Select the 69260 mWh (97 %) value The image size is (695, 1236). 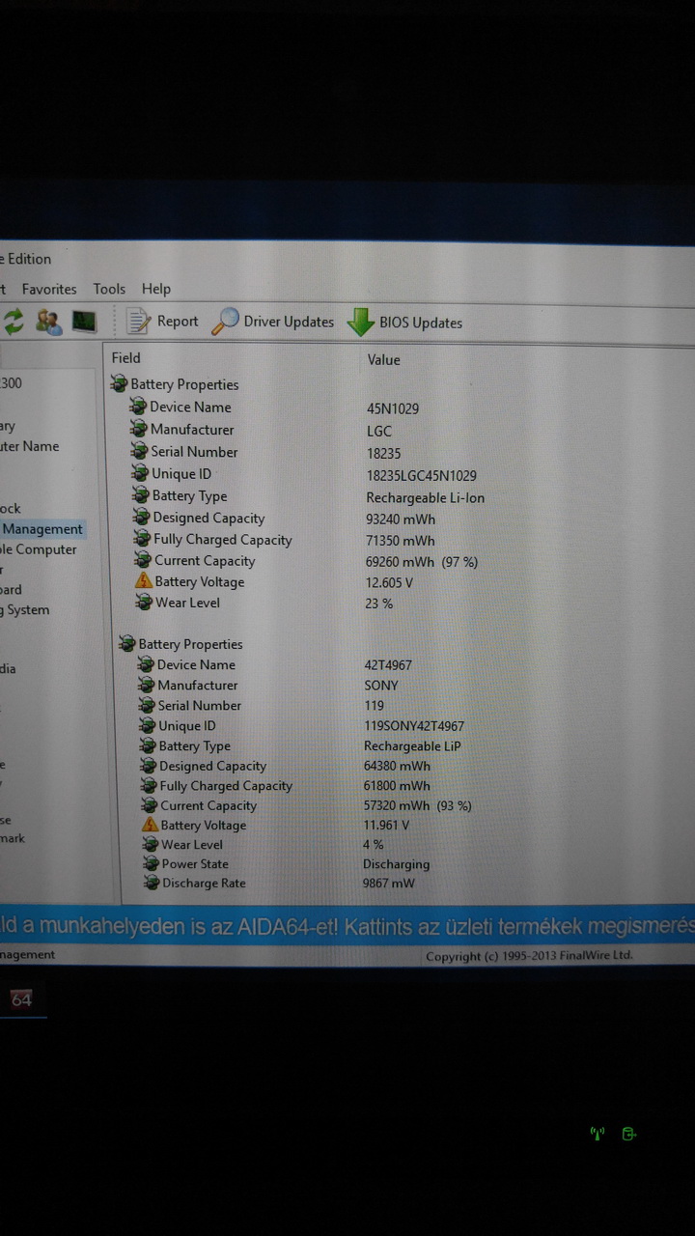pos(422,562)
